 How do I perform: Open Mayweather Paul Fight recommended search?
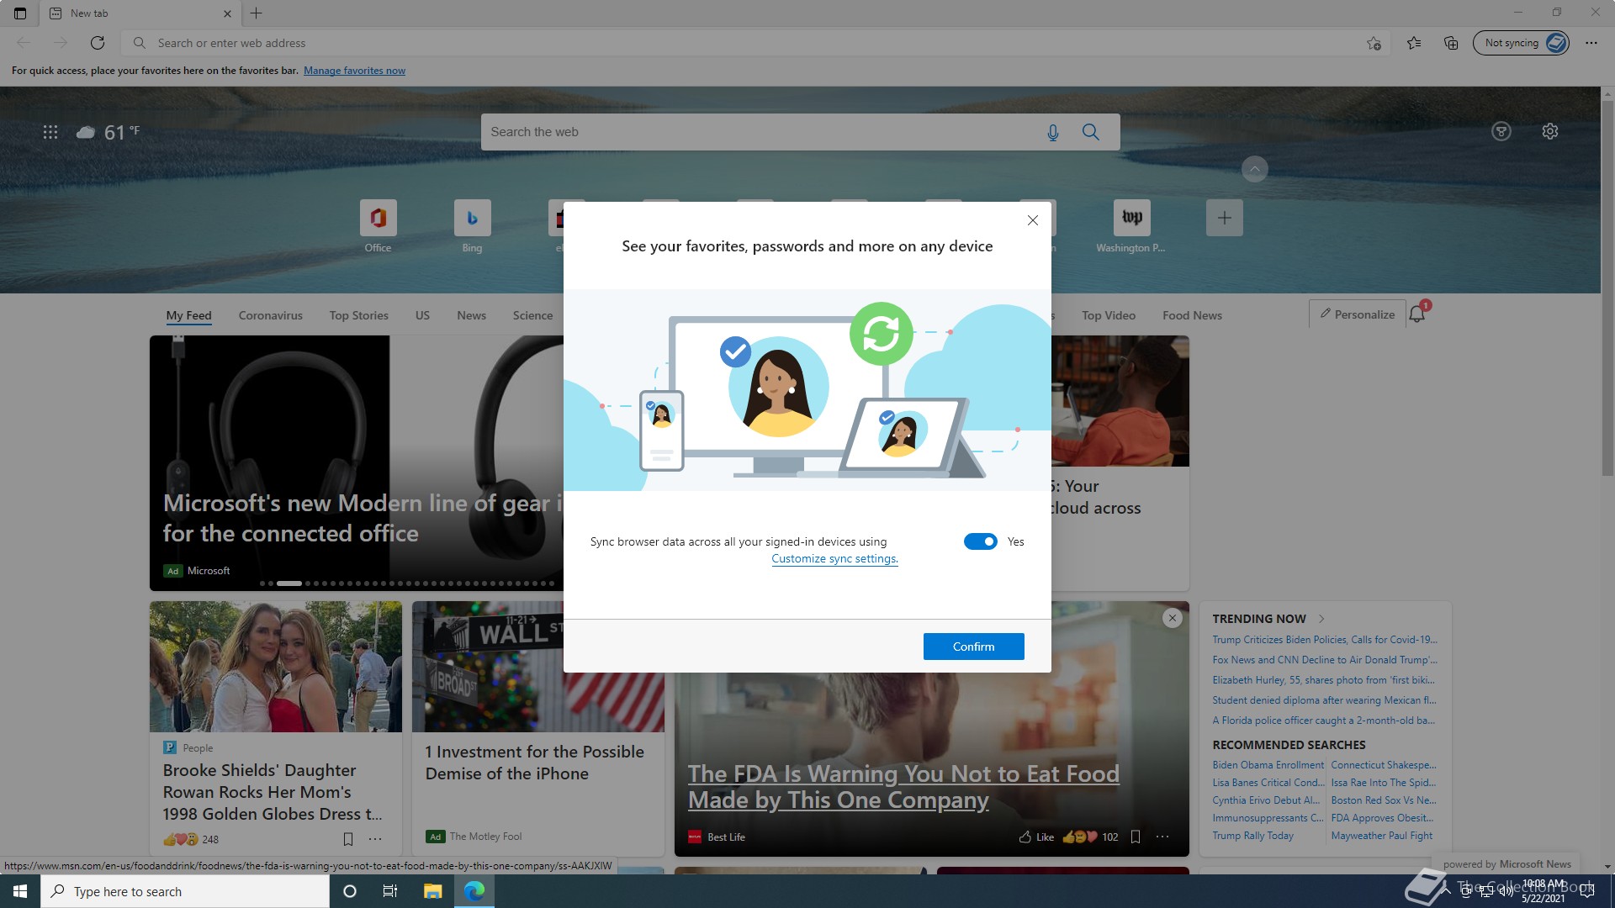(x=1381, y=836)
